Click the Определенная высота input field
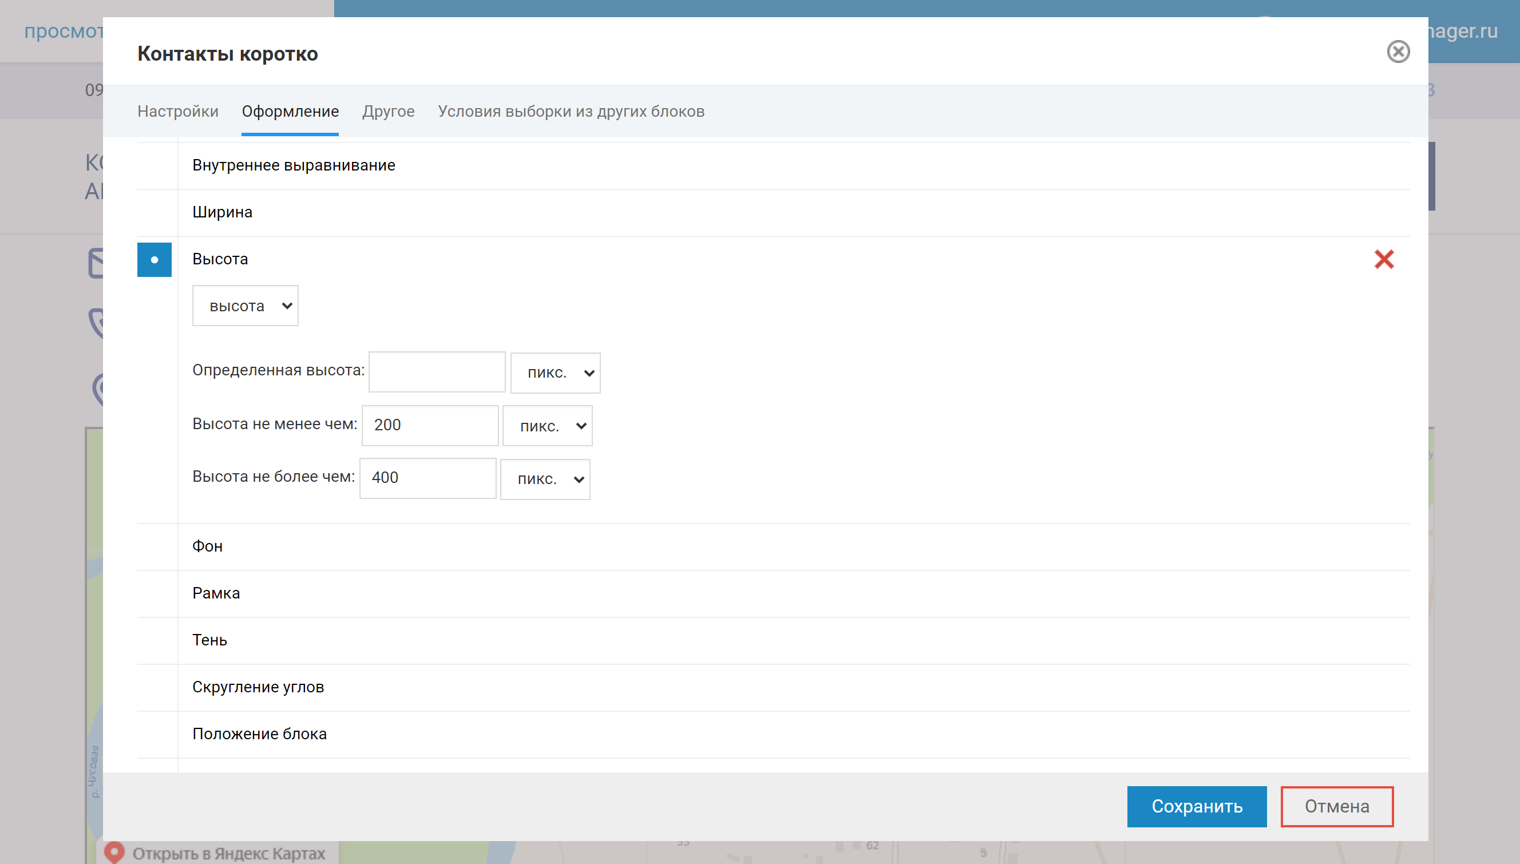This screenshot has width=1520, height=864. 437,372
